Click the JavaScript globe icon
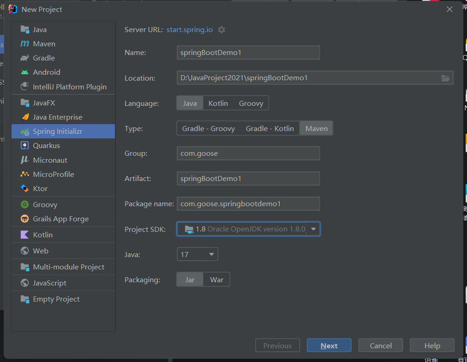Screen dimensions: 467x362 25,283
